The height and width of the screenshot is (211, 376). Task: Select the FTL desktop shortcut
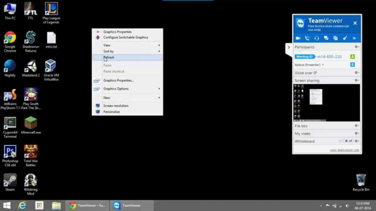click(x=31, y=11)
